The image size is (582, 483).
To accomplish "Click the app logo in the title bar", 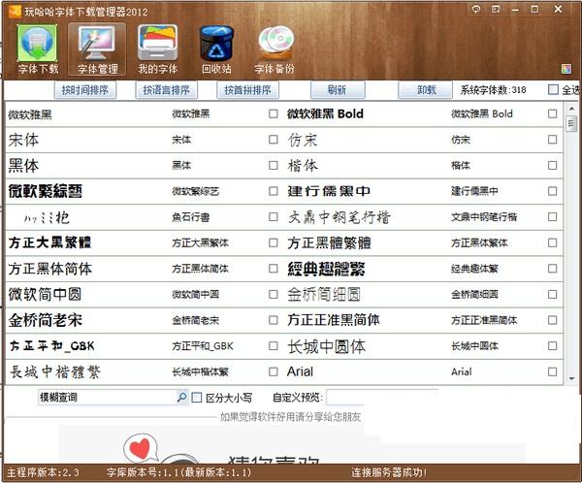I will 15,11.
